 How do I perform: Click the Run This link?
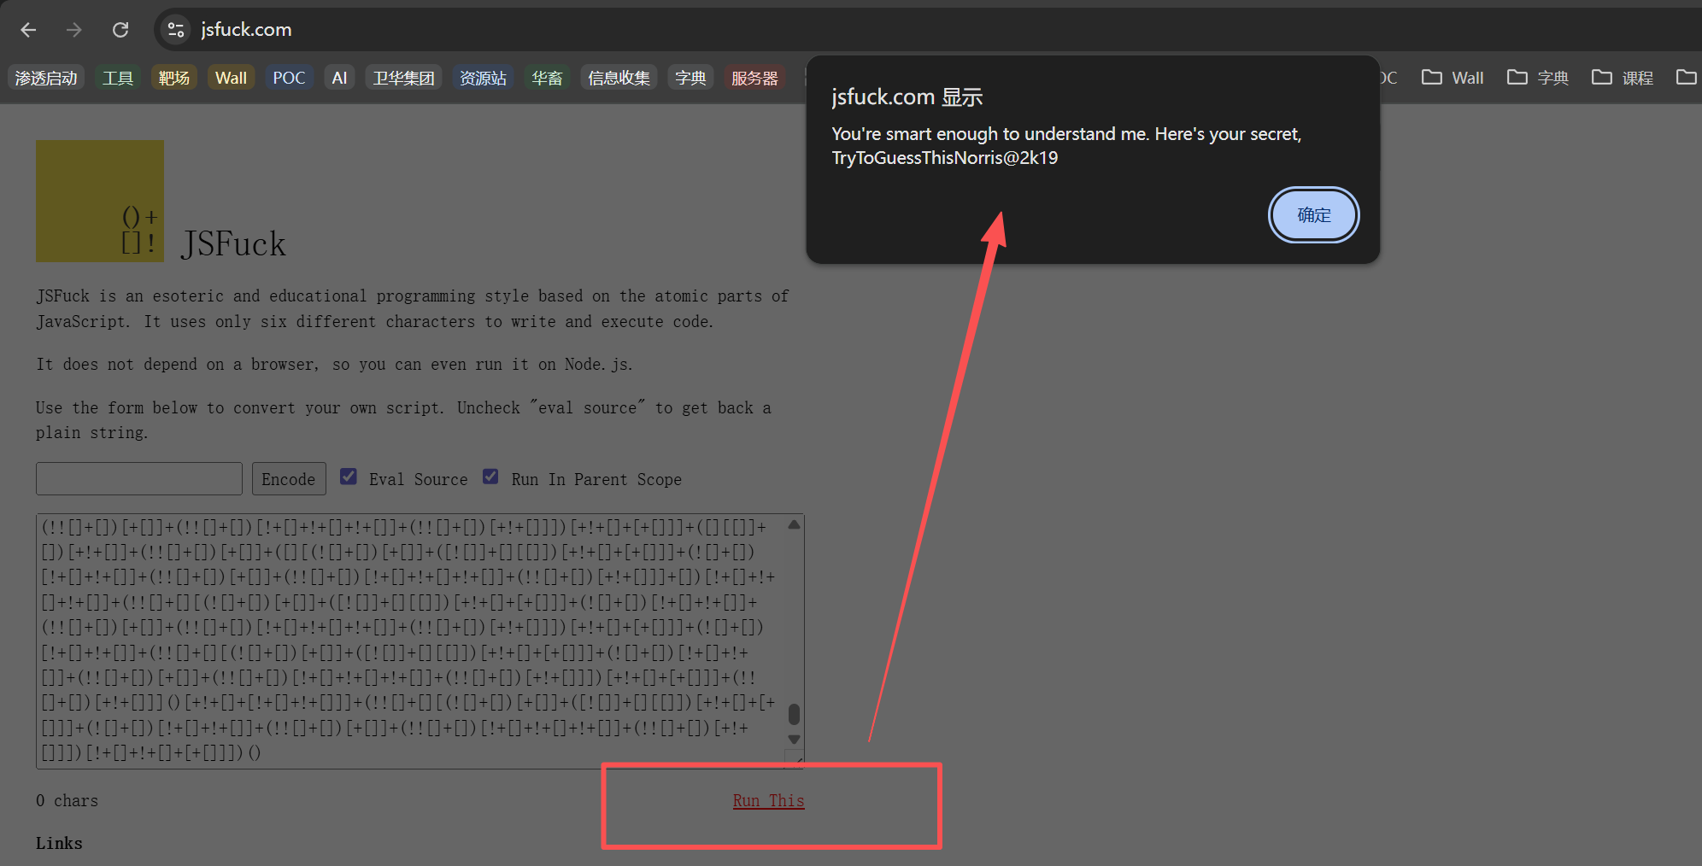768,800
